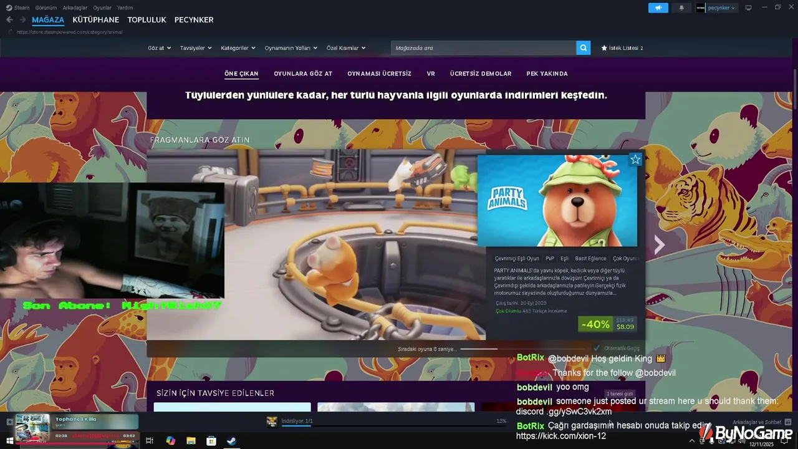
Task: Click the Tophaneli Killa track title
Action: (x=76, y=419)
